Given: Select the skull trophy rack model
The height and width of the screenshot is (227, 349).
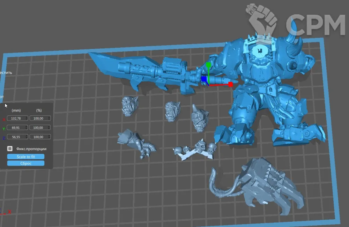Looking at the screenshot, I should (x=196, y=149).
